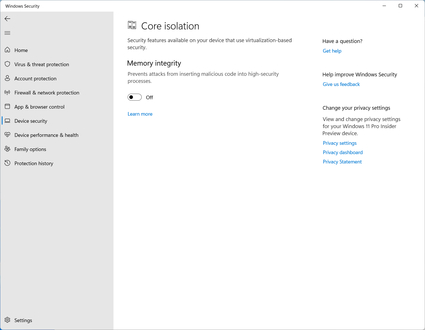Click the Device performance & health heart icon
Screen dimensions: 425x330
(7, 135)
